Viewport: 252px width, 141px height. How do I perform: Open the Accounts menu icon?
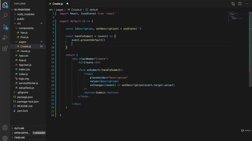click(x=5, y=128)
